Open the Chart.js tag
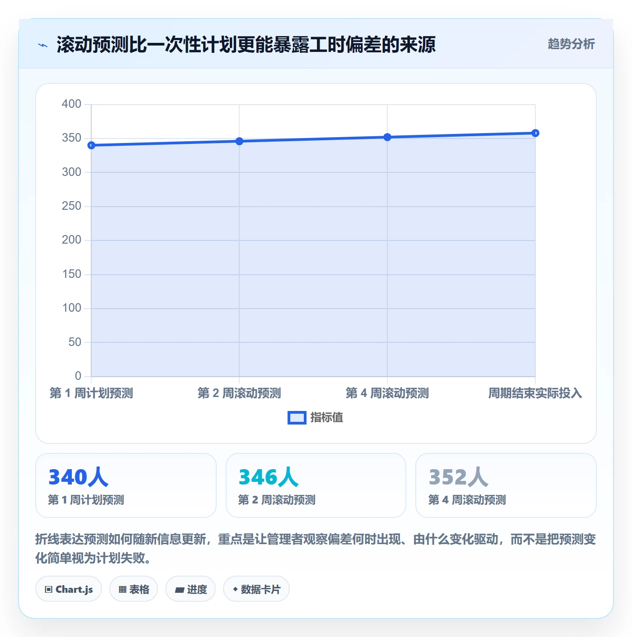This screenshot has height=637, width=632. click(x=69, y=589)
